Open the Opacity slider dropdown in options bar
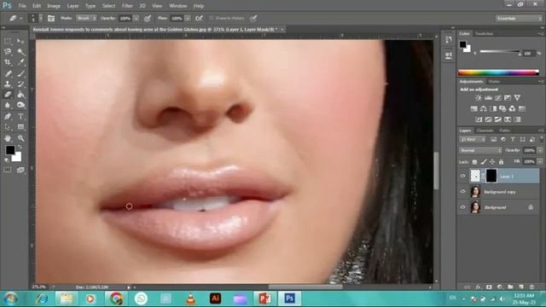 click(136, 18)
